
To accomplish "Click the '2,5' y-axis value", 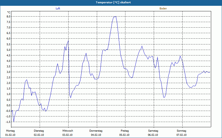I will coord(9,78).
